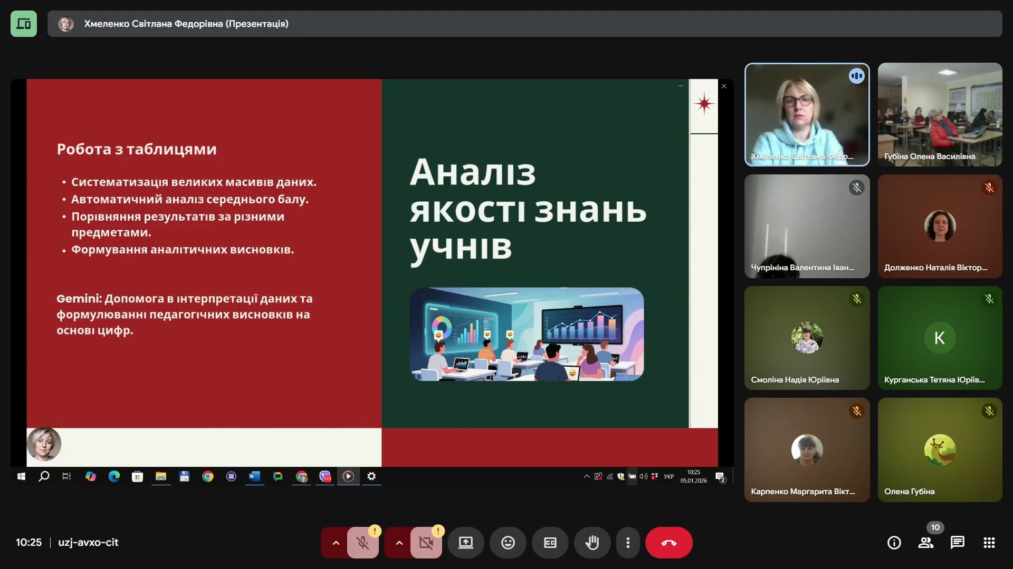The height and width of the screenshot is (569, 1013).
Task: Toggle the turned-off camera button
Action: click(426, 543)
